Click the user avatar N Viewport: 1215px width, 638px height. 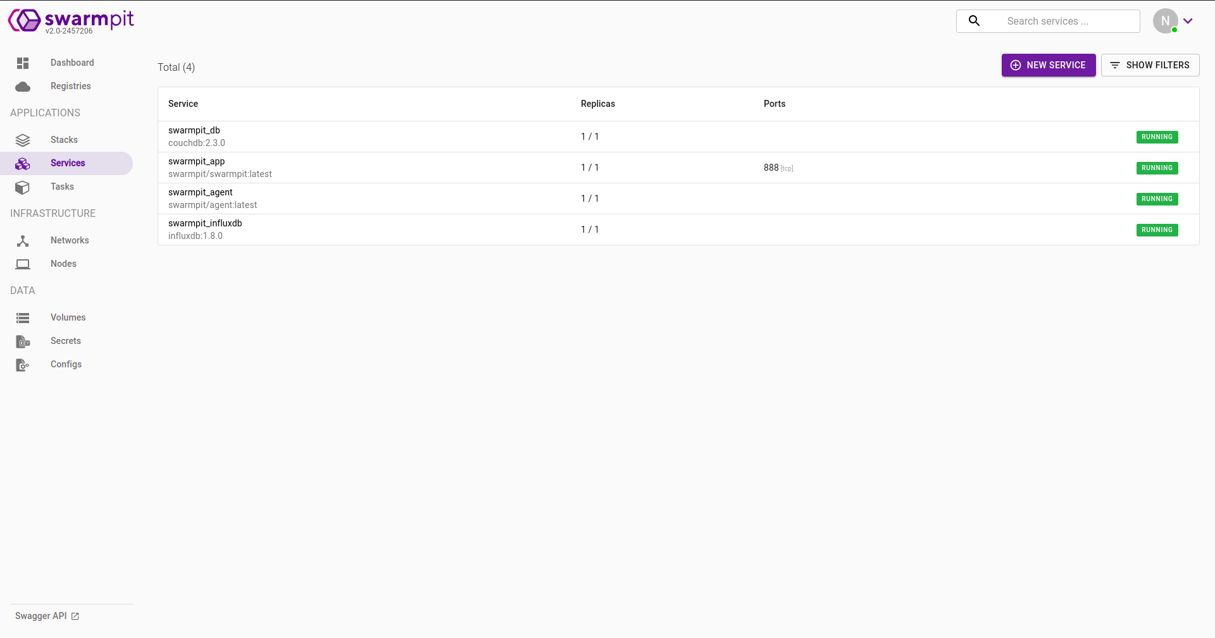pyautogui.click(x=1166, y=21)
